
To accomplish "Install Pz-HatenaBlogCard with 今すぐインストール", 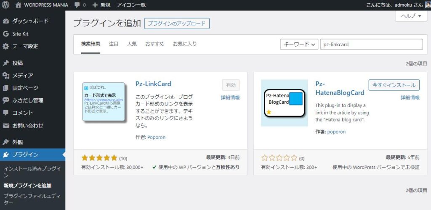I will pyautogui.click(x=394, y=85).
